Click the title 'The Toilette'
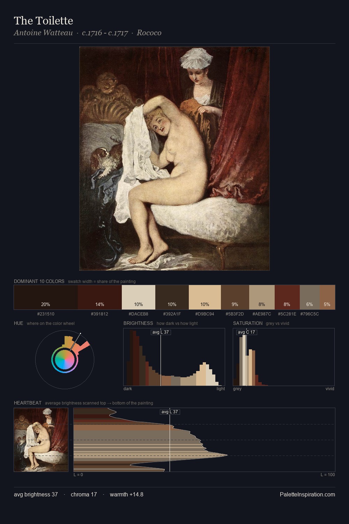This screenshot has height=524, width=349. coord(44,21)
